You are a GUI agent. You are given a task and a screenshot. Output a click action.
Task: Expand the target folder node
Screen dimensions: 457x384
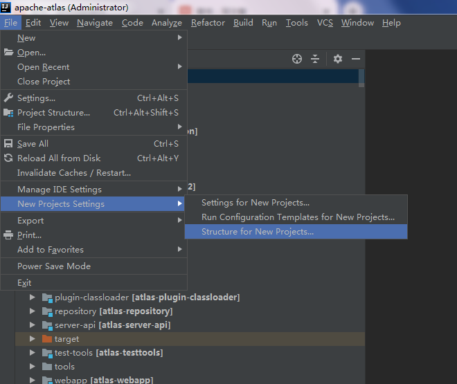33,339
